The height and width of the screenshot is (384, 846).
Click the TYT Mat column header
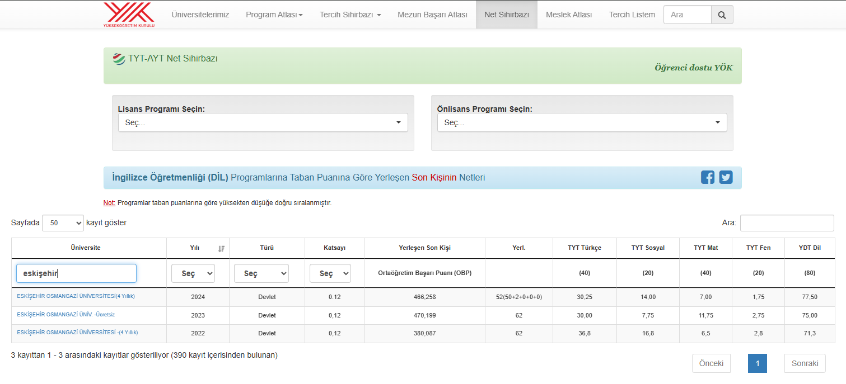pos(705,248)
